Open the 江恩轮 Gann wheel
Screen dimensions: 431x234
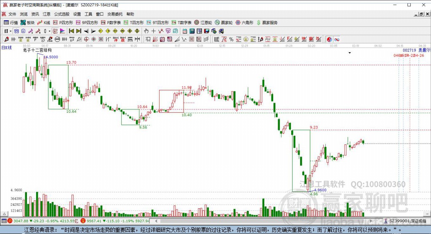pyautogui.click(x=203, y=23)
